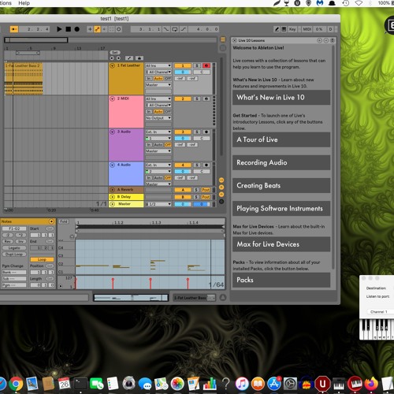
Task: Arm the 1 Fat Leather track
Action: point(206,65)
